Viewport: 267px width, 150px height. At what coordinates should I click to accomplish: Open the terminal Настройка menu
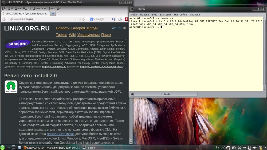tap(180, 15)
